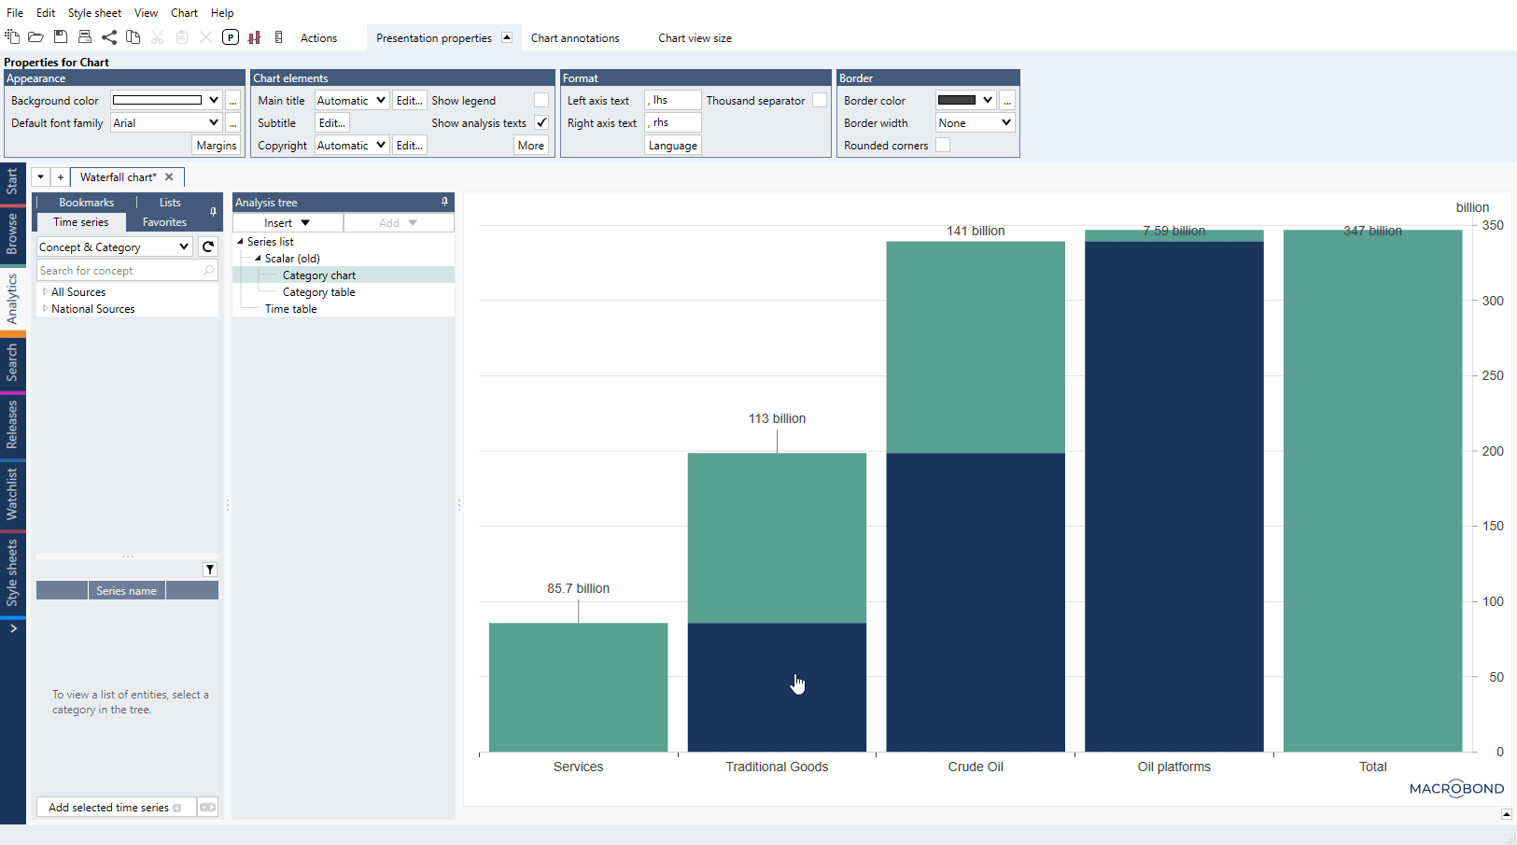This screenshot has width=1517, height=845.
Task: Pin the Analysis tree panel
Action: [x=445, y=202]
